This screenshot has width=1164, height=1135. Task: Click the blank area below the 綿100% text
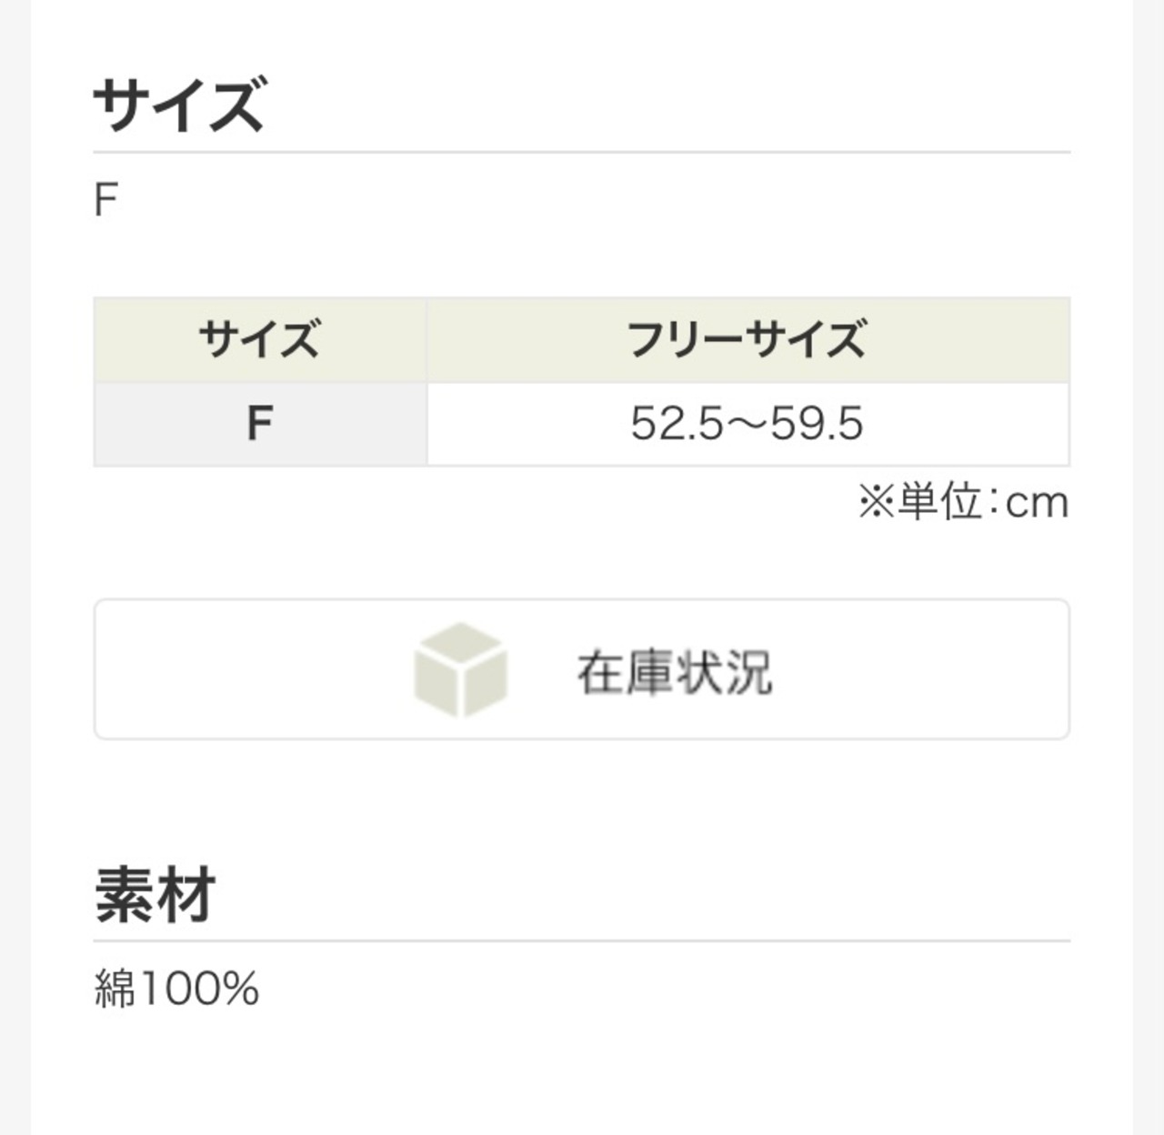tap(582, 1073)
